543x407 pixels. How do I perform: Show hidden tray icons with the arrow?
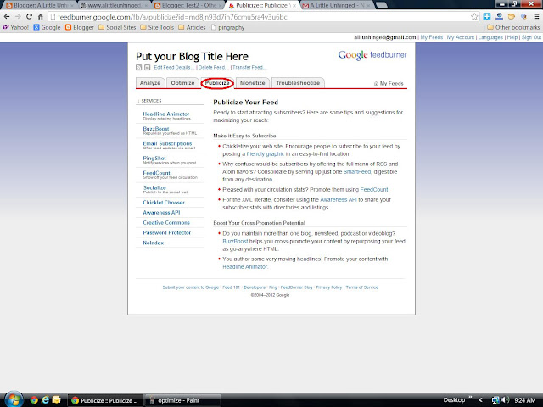(480, 400)
